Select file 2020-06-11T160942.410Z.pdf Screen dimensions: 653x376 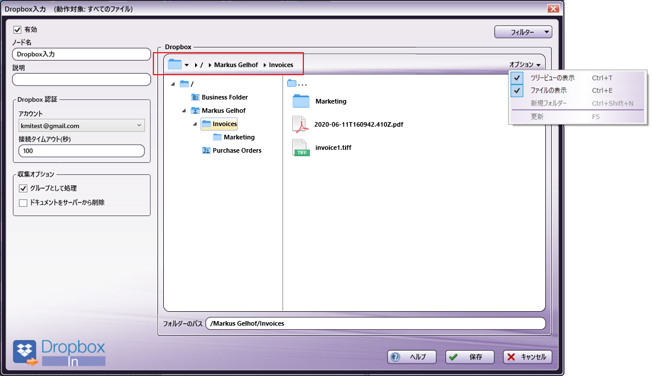pos(358,124)
